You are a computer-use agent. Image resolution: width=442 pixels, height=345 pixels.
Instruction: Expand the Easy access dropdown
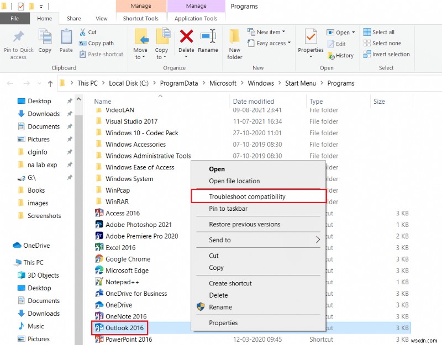(x=269, y=43)
